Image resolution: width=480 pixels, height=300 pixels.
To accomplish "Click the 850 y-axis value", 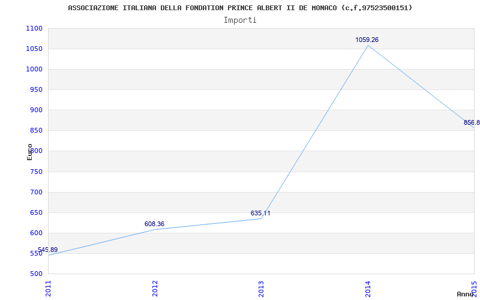I will [x=36, y=131].
